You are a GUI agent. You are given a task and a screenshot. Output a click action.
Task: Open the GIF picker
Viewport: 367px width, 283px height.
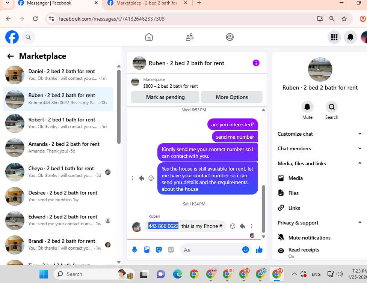click(x=171, y=250)
